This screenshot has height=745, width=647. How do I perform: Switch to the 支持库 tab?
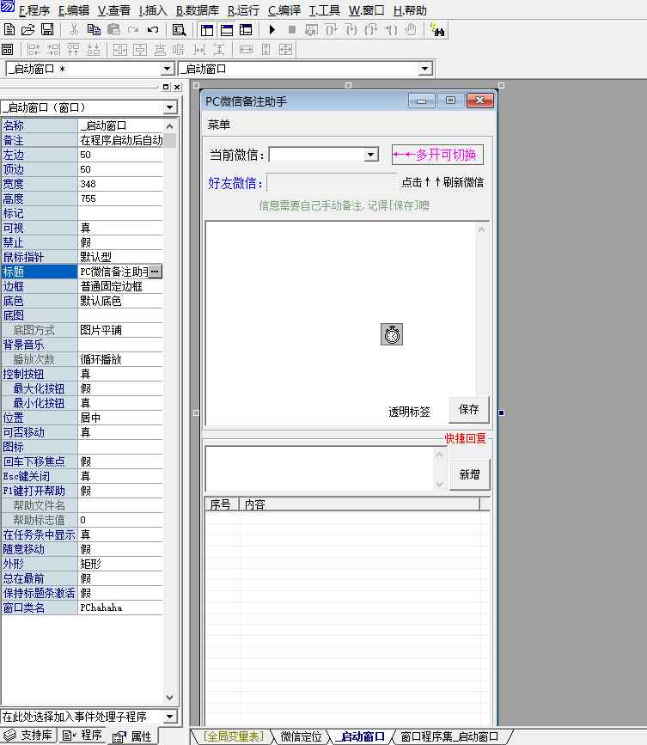[x=28, y=735]
